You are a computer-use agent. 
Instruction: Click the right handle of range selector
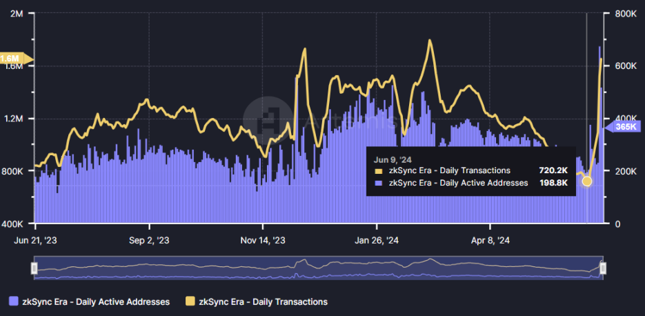point(602,268)
